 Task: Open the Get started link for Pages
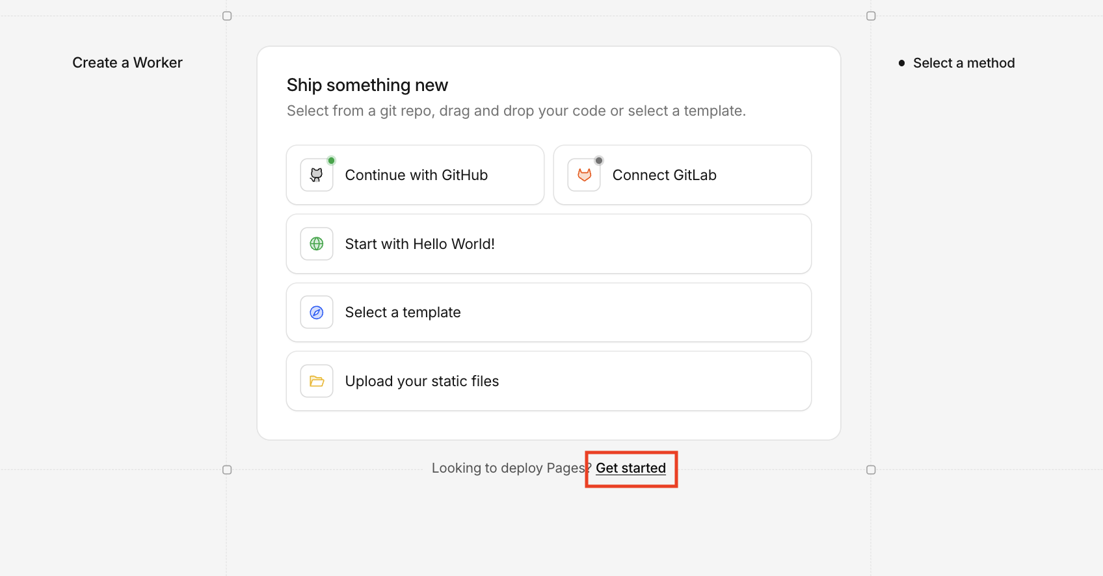(x=630, y=468)
